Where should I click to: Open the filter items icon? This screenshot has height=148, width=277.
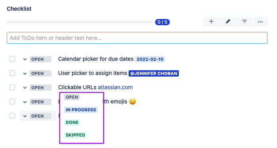(244, 22)
